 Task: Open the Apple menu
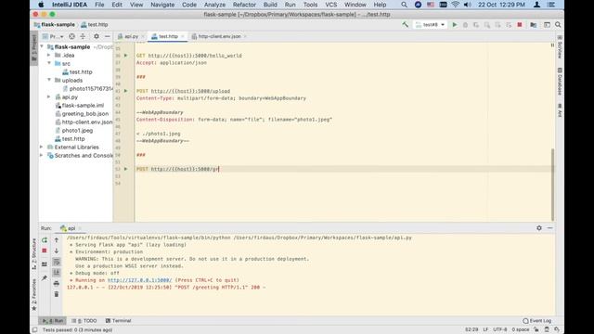pyautogui.click(x=41, y=5)
